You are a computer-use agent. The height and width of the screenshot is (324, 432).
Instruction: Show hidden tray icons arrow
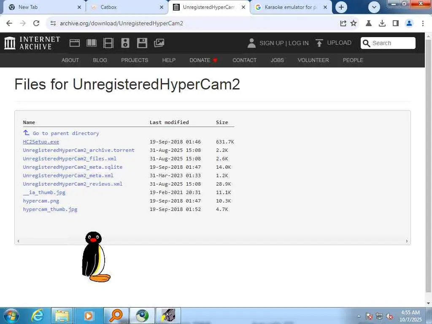pyautogui.click(x=359, y=316)
